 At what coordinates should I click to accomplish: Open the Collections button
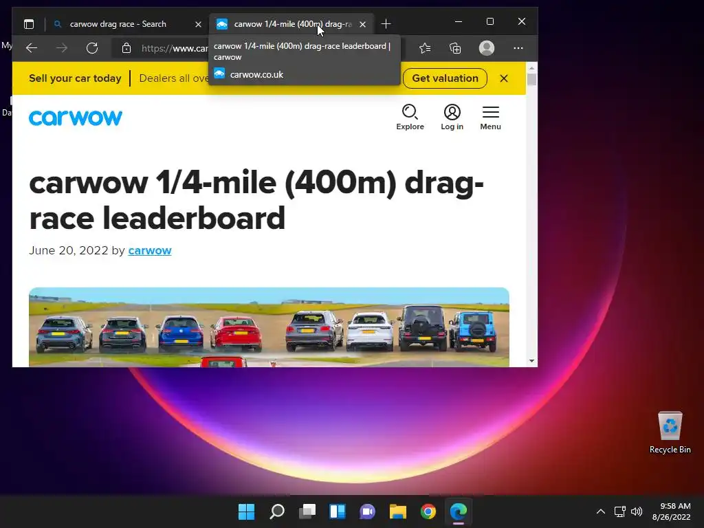(x=455, y=48)
